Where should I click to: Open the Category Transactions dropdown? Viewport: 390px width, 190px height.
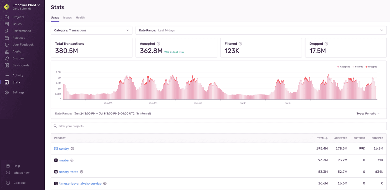tap(91, 30)
